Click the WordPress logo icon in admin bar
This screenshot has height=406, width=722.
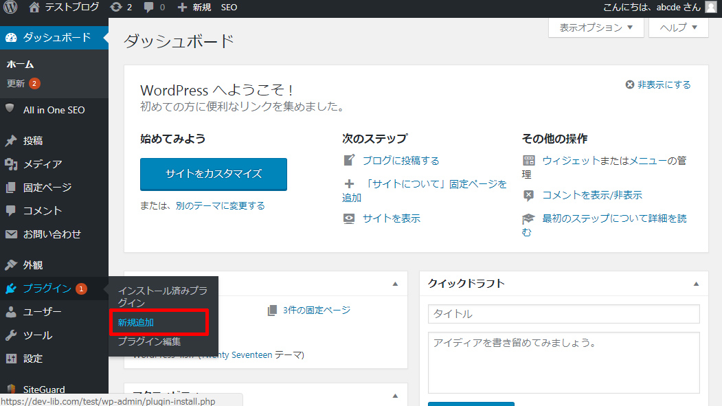point(10,8)
